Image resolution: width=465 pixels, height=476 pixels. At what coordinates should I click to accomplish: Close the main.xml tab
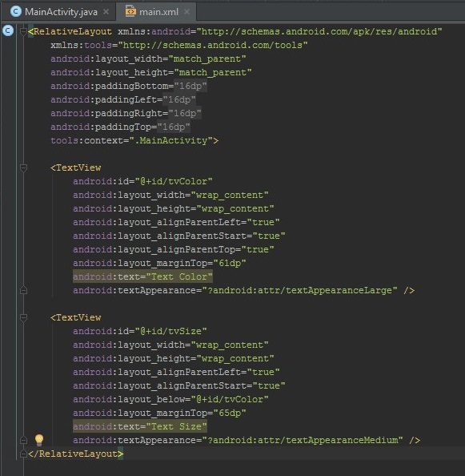pos(187,12)
